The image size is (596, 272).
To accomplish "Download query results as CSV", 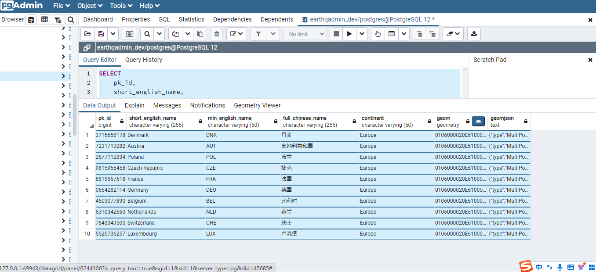I will 474,34.
